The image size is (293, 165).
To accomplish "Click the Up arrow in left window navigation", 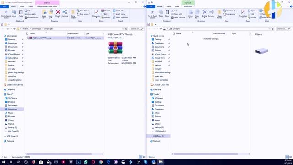I will click(14, 29).
